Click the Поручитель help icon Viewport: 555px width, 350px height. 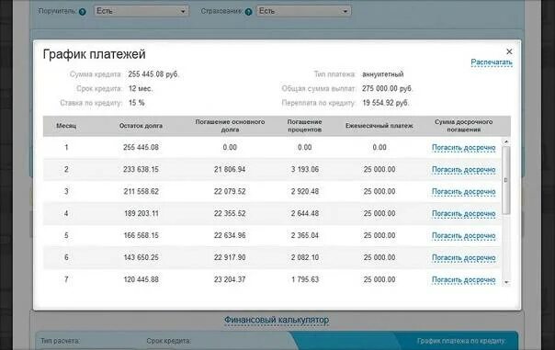pyautogui.click(x=83, y=12)
